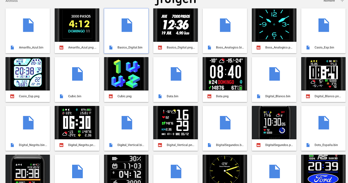Screen dimensions: 348x183
Task: Open the large document icon for Digital_Blanco.bin
Action: coord(275,74)
